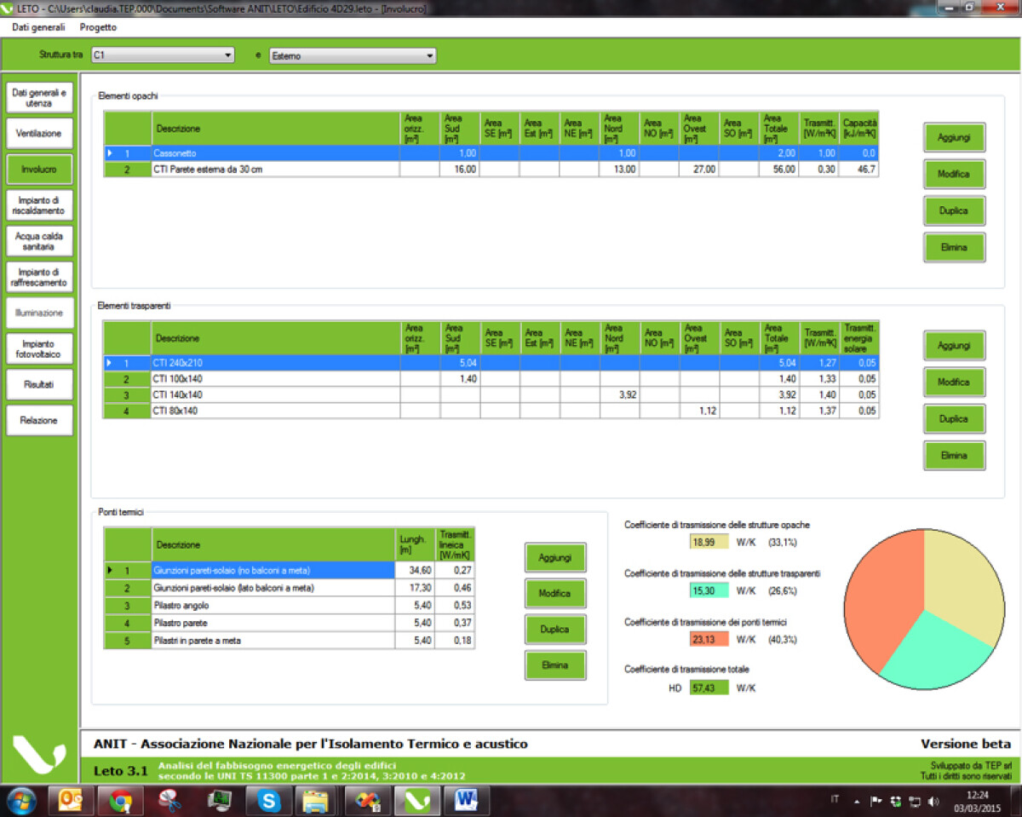
Task: Select the Pilastro parete row
Action: (290, 623)
